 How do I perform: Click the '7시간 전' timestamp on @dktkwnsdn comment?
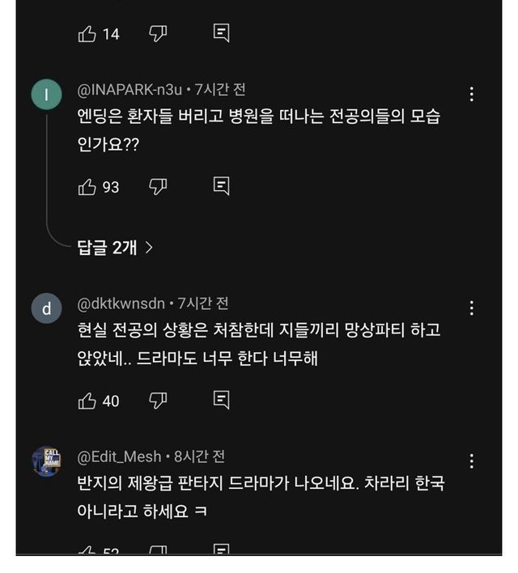(203, 303)
